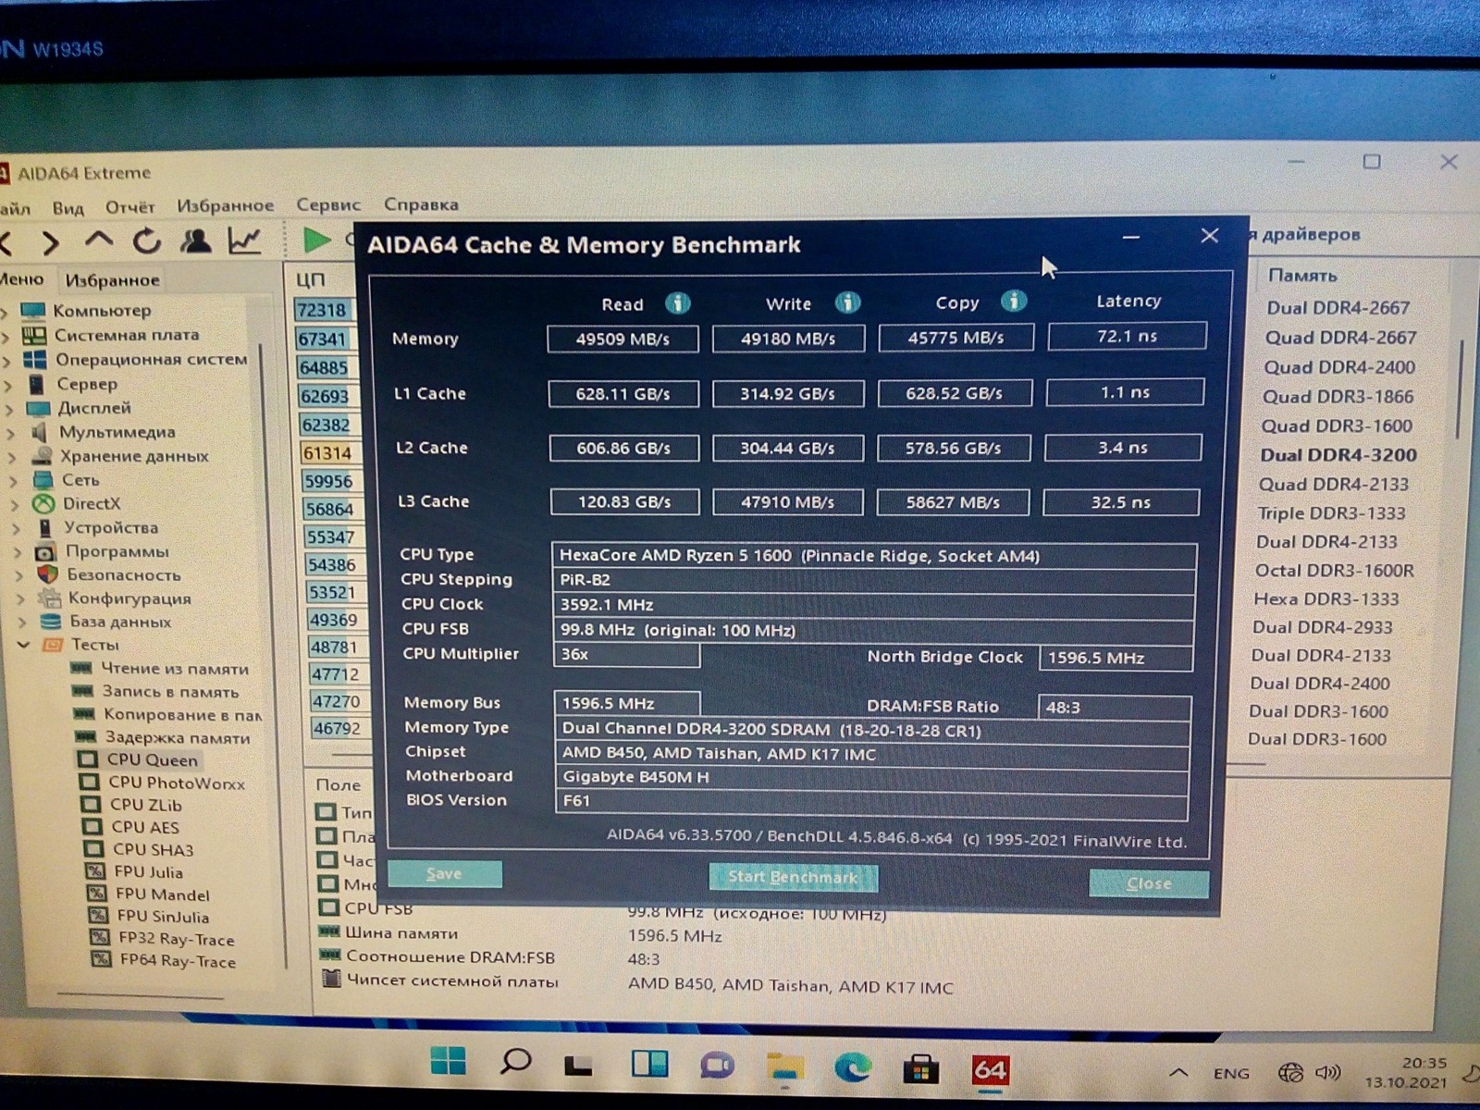Open network status icon in system tray
The width and height of the screenshot is (1480, 1110).
(x=1290, y=1073)
